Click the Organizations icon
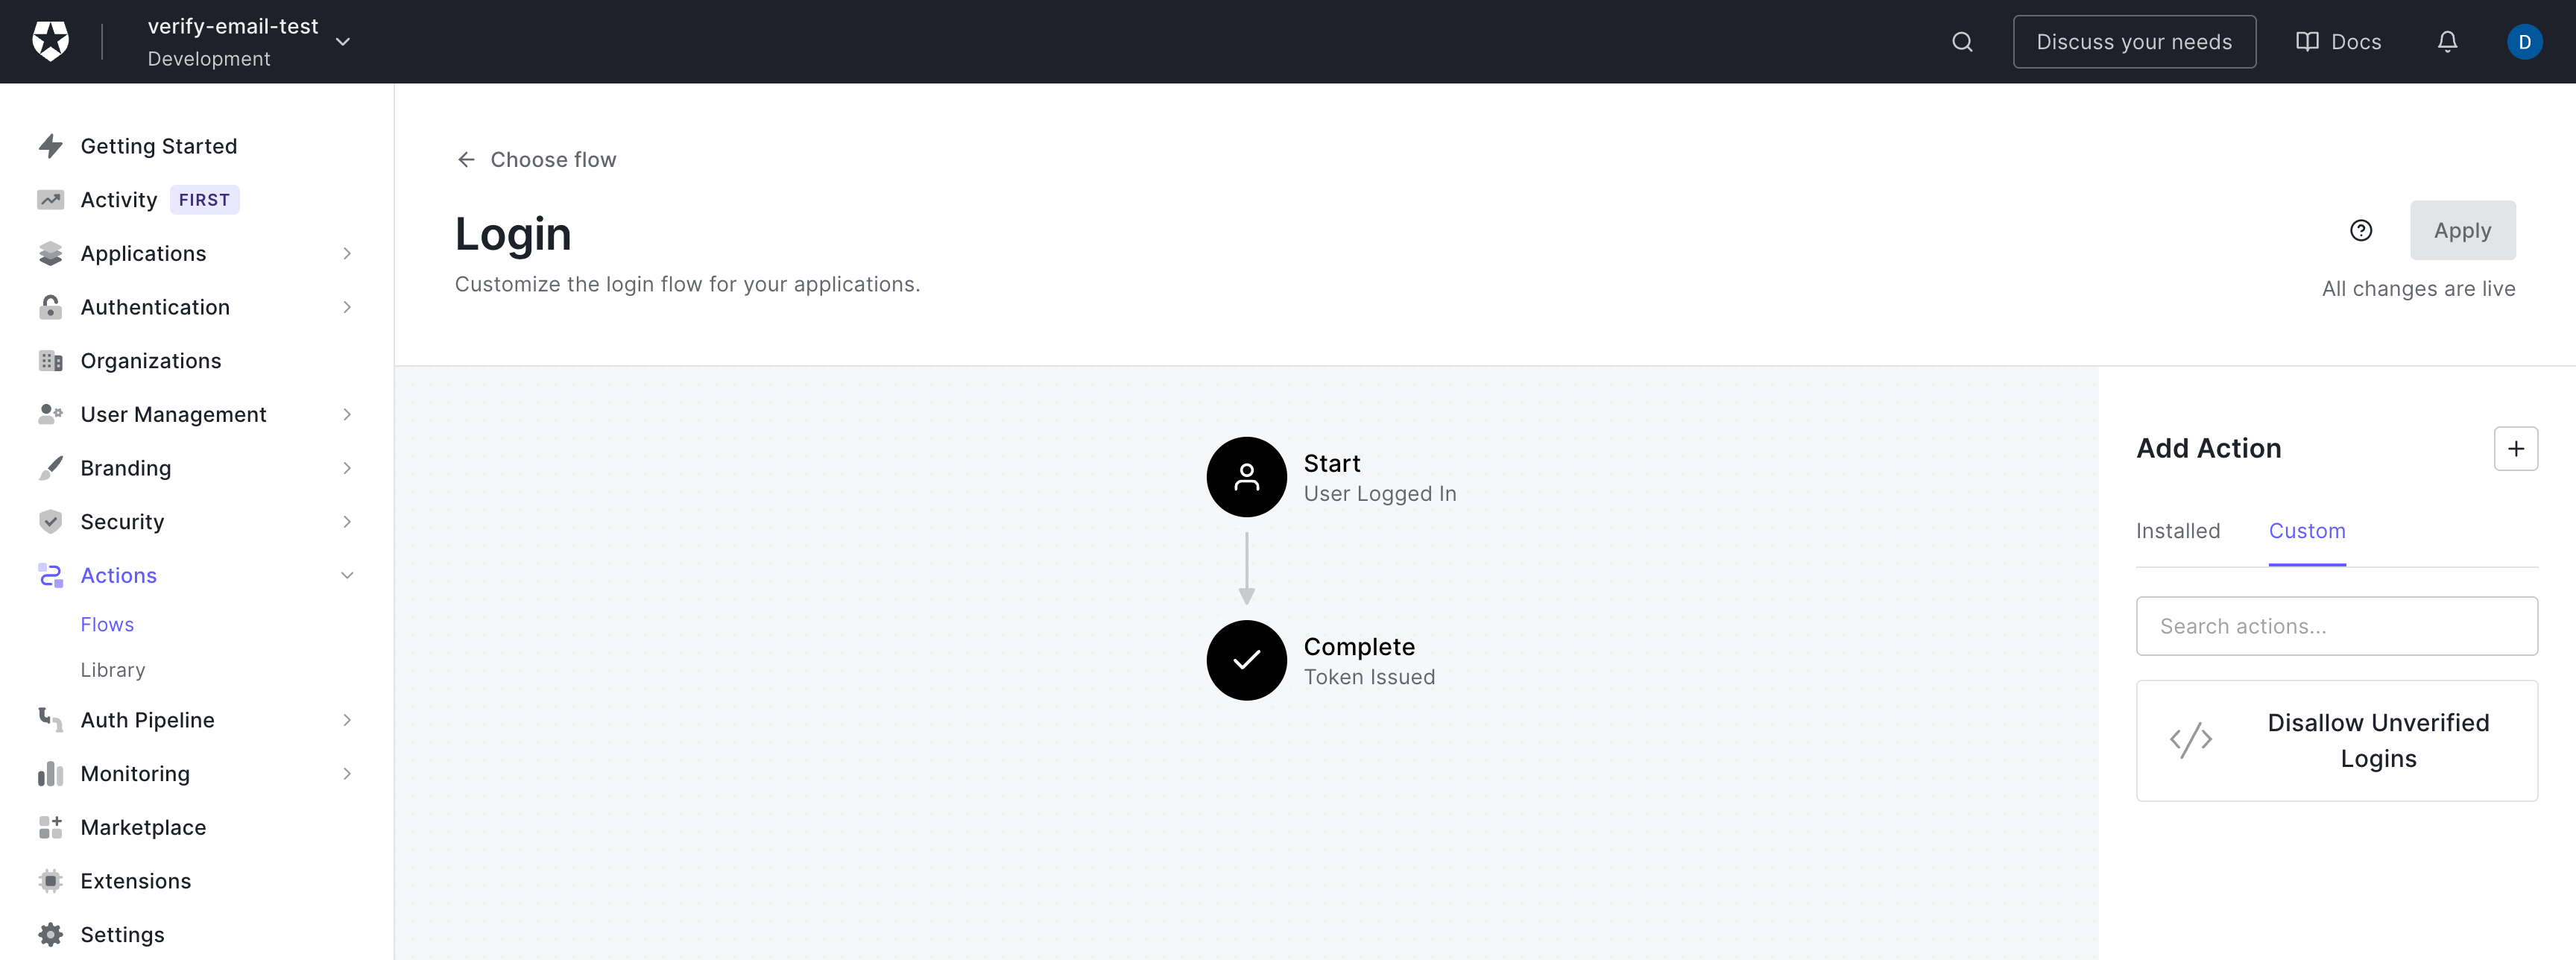Viewport: 2576px width, 960px height. click(51, 360)
